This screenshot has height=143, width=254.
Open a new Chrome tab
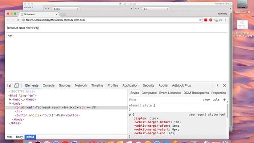point(63,14)
